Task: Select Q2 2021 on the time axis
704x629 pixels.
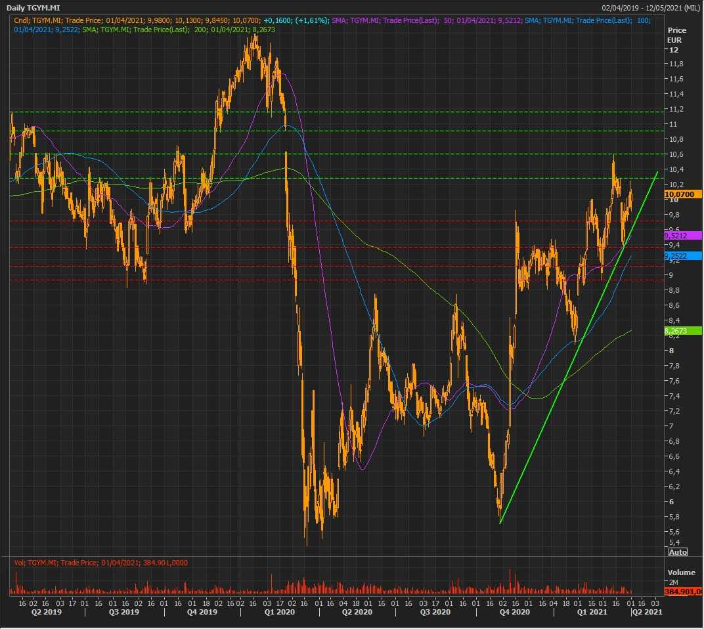Action: pyautogui.click(x=647, y=612)
